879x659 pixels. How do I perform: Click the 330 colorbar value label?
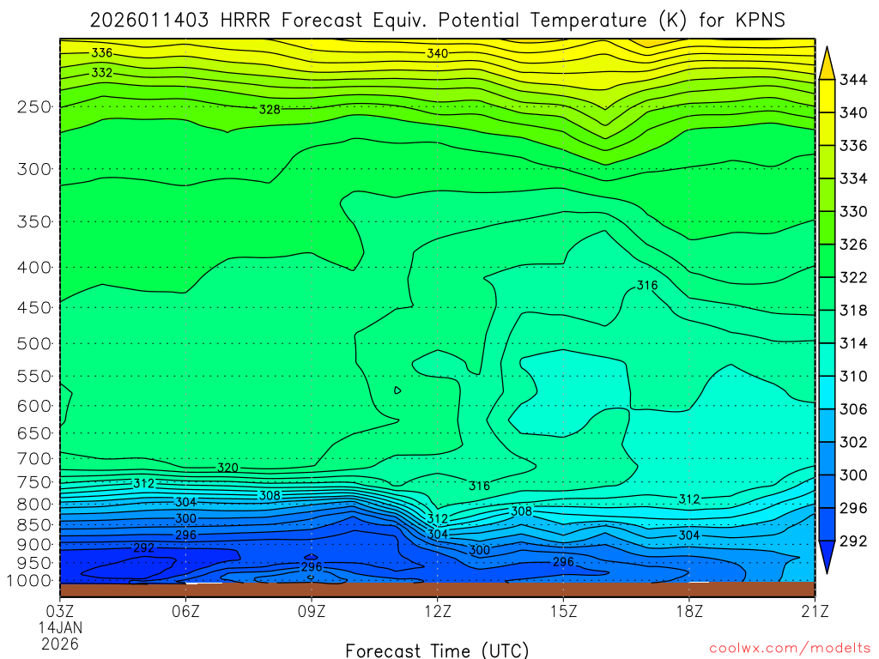point(852,211)
